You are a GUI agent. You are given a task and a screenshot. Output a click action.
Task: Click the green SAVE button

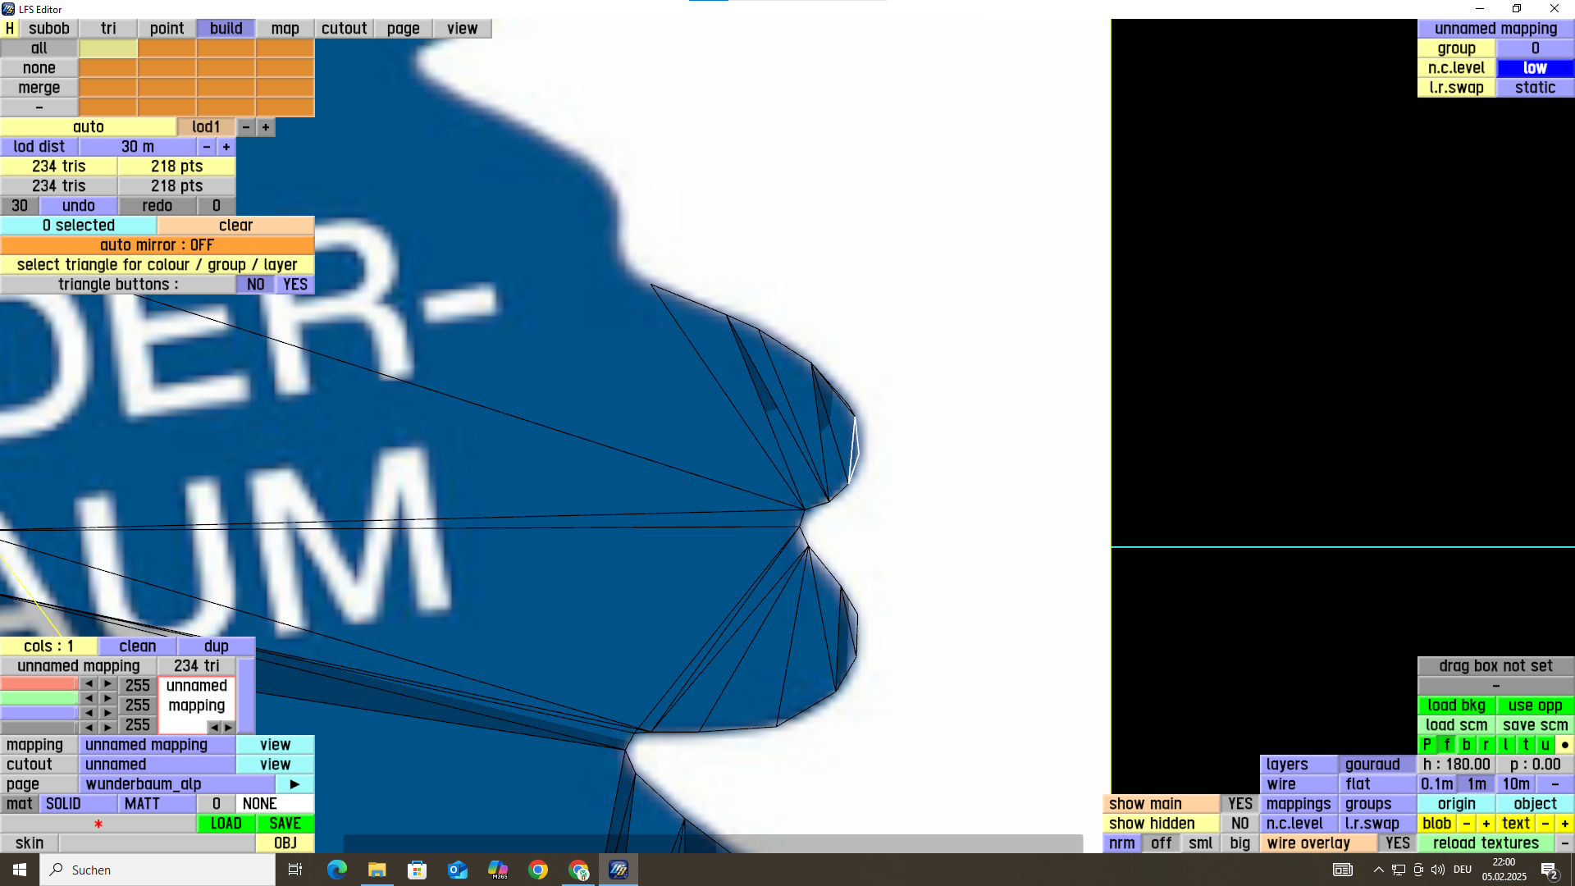tap(285, 824)
